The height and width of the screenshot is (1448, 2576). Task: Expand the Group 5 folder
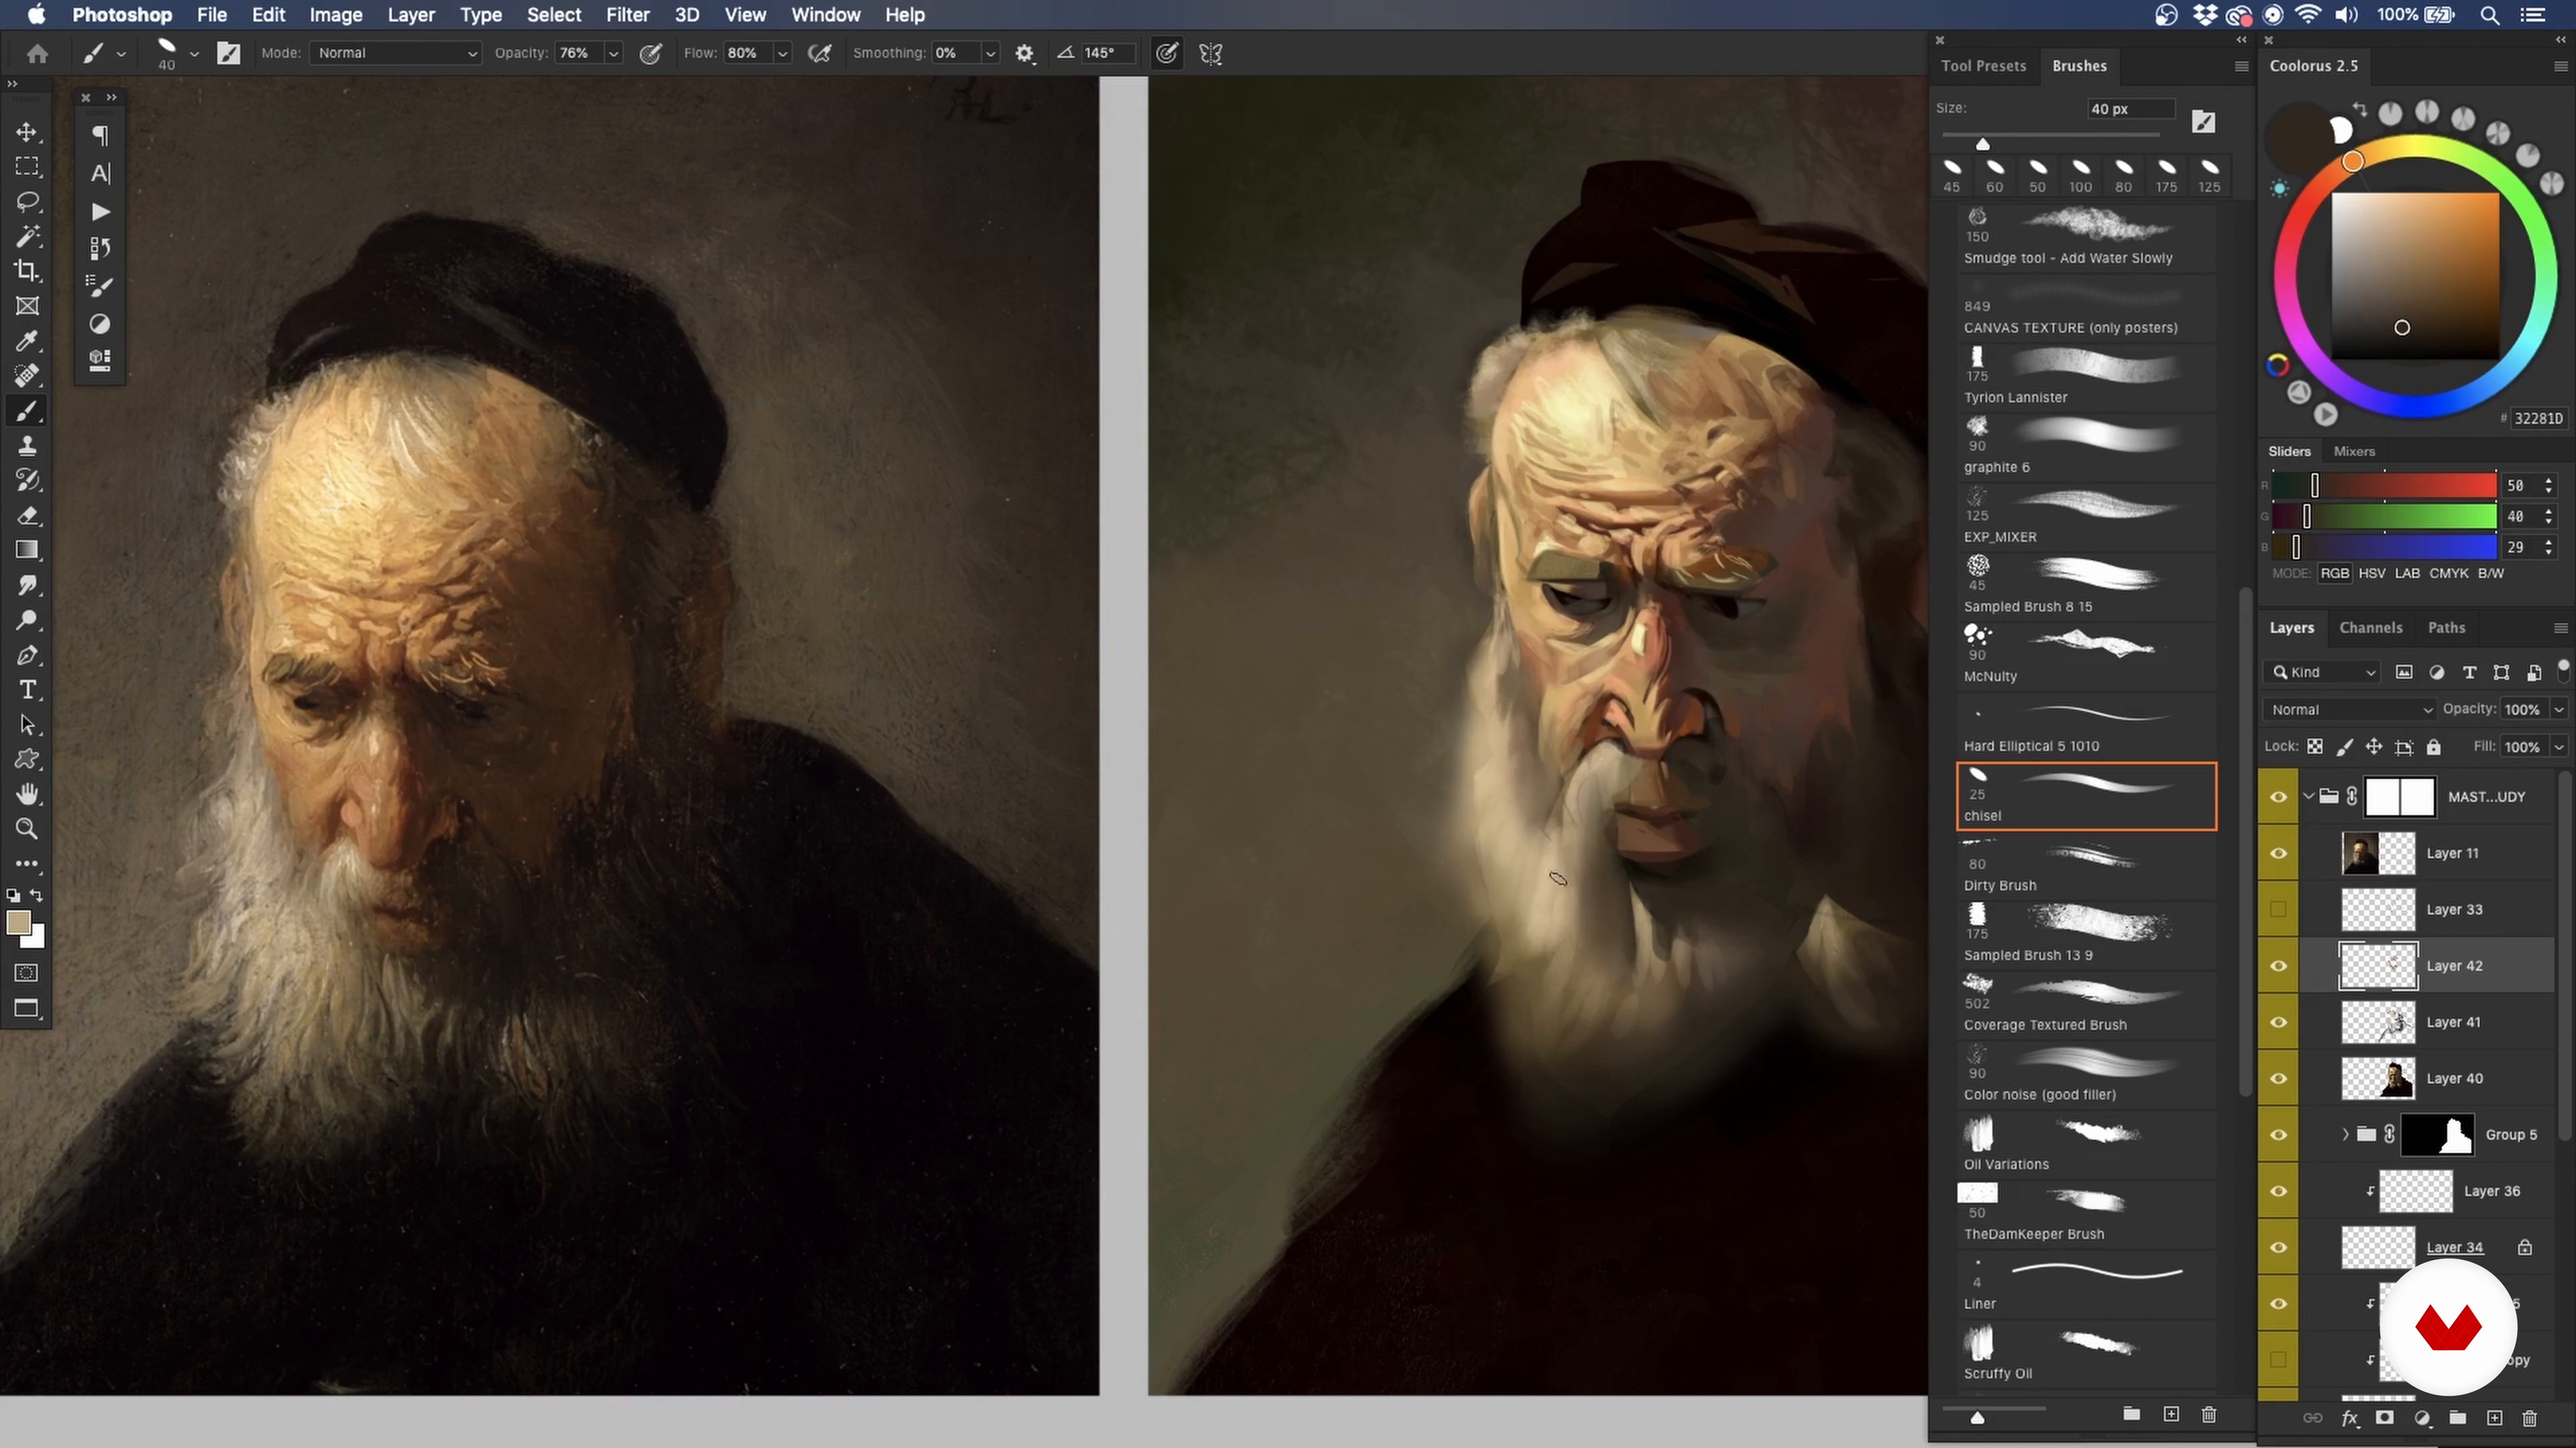pos(2345,1134)
